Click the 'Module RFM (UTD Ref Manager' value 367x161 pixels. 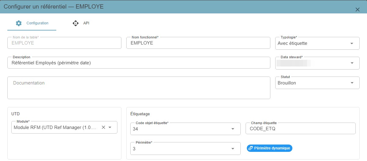(x=56, y=127)
